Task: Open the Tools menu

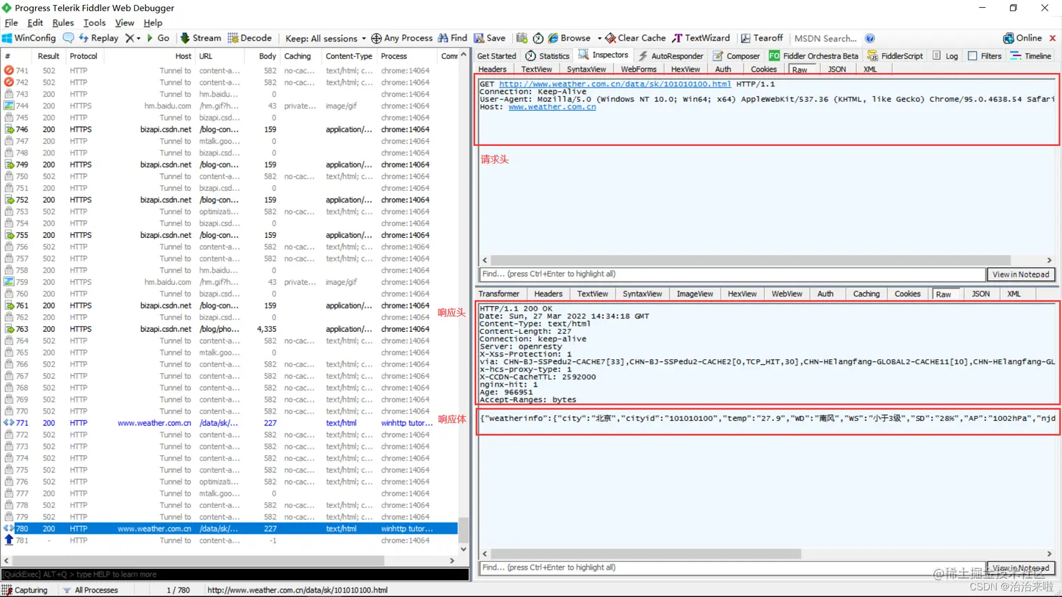Action: pos(94,22)
